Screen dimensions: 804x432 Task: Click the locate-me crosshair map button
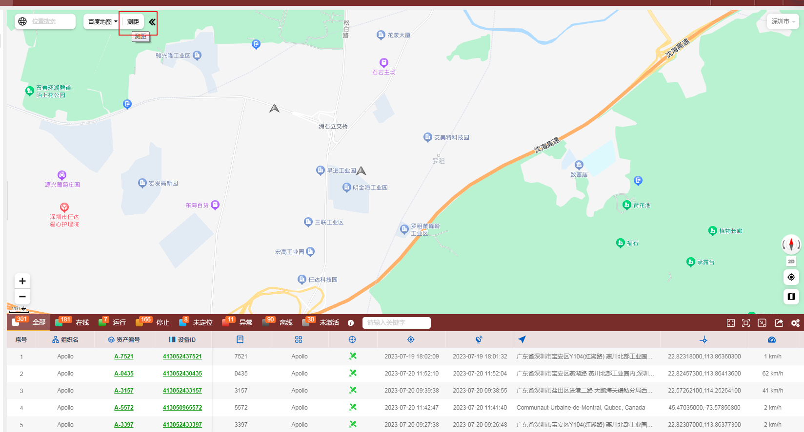791,277
